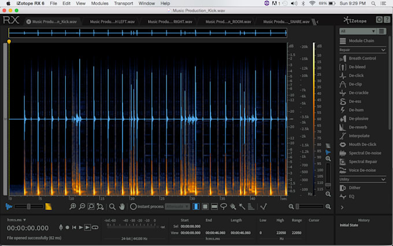Open the help question mark button

(x=387, y=20)
